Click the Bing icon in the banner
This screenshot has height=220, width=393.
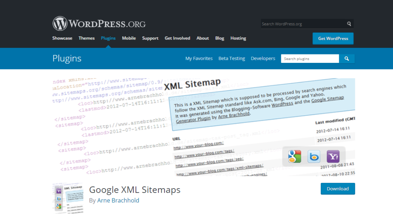click(x=314, y=156)
